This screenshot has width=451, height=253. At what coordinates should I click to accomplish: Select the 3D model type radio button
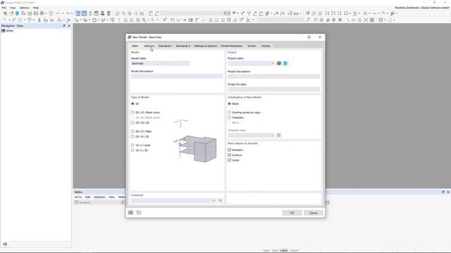point(132,103)
